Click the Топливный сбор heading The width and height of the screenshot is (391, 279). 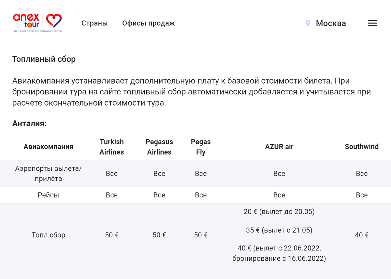[44, 60]
